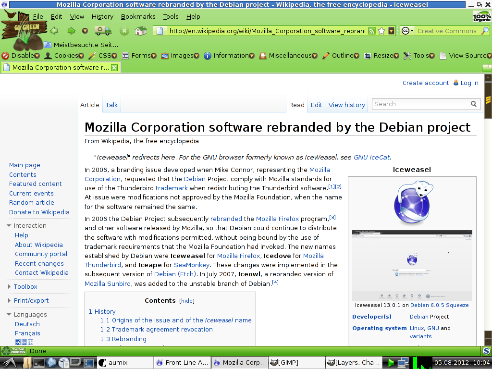The width and height of the screenshot is (492, 369).
Task: Open address bar URL history dropdown
Action: 391,31
